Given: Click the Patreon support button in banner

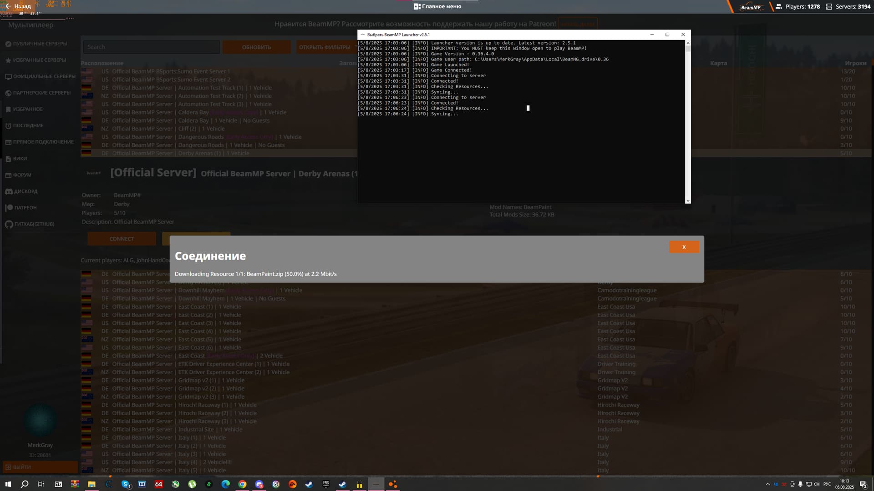Looking at the screenshot, I should click(578, 24).
